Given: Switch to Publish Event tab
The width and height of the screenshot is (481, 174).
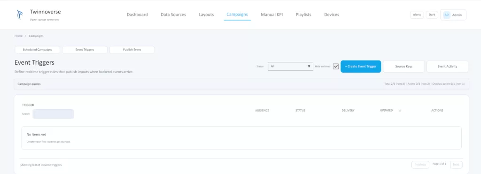Looking at the screenshot, I should [x=132, y=50].
